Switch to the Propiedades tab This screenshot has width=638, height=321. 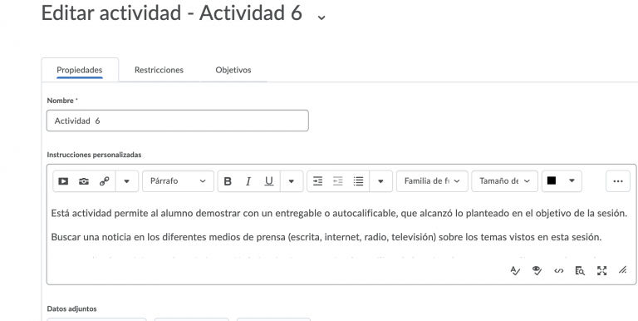80,70
